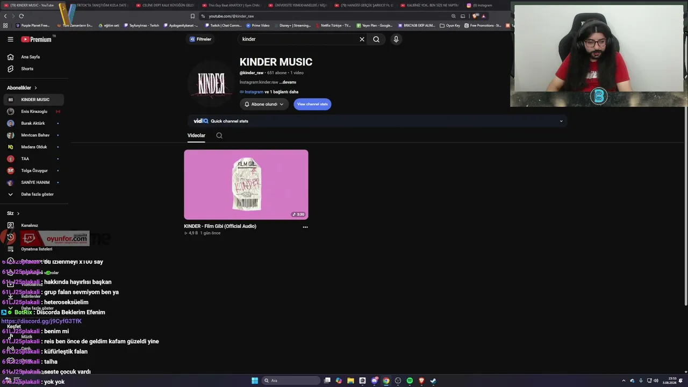Open Steam from the taskbar
The image size is (688, 387).
[433, 381]
